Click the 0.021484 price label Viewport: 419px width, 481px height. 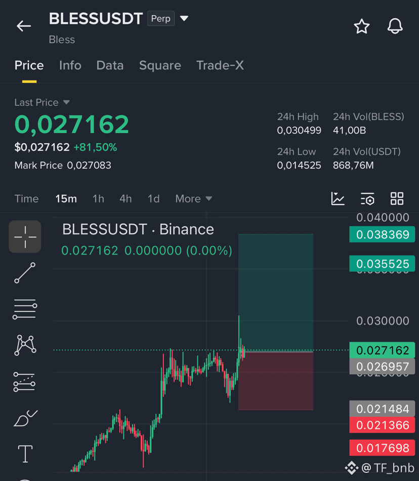click(382, 409)
